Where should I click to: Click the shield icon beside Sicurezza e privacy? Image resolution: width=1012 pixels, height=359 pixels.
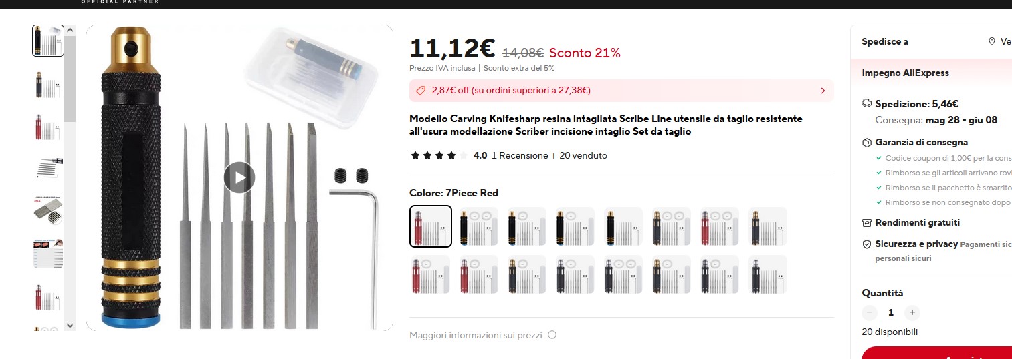click(867, 244)
